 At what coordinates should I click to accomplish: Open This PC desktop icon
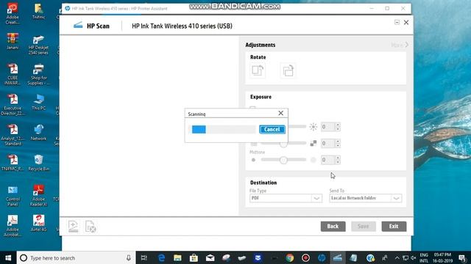click(x=38, y=102)
